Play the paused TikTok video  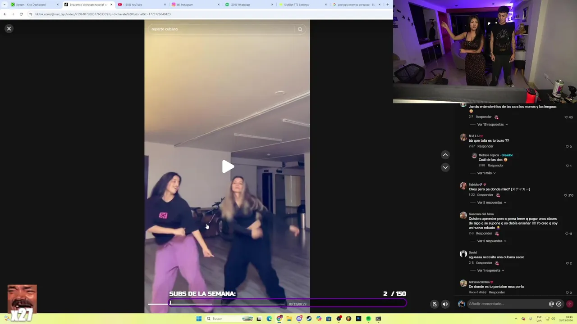228,166
